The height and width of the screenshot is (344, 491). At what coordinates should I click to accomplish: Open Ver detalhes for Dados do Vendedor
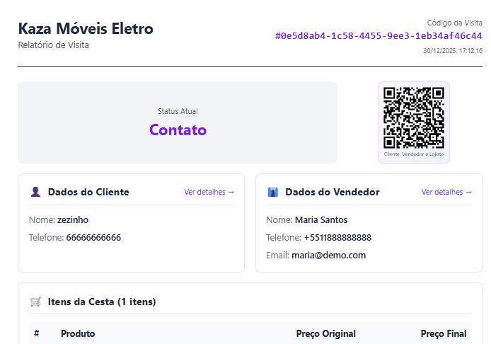(x=446, y=192)
